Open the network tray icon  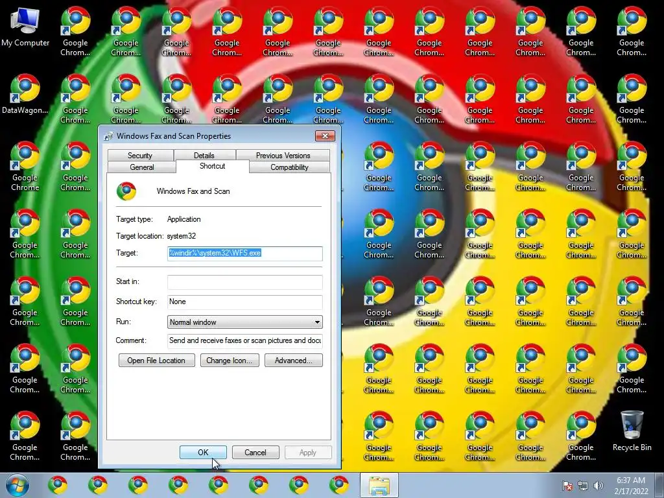click(583, 486)
